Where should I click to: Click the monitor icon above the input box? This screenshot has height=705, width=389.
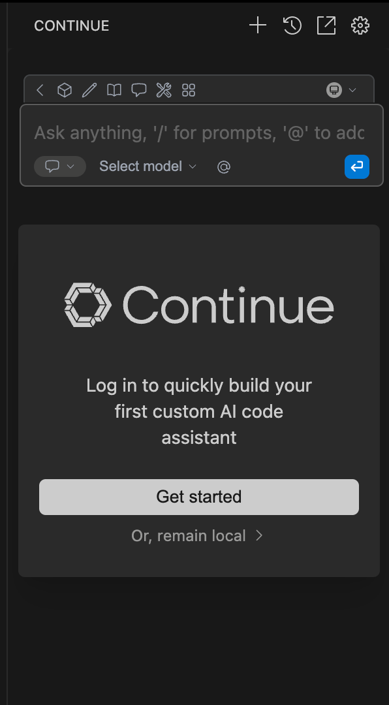(334, 89)
